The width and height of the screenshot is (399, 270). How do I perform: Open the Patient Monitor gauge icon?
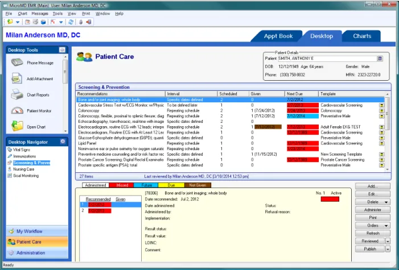(x=17, y=111)
